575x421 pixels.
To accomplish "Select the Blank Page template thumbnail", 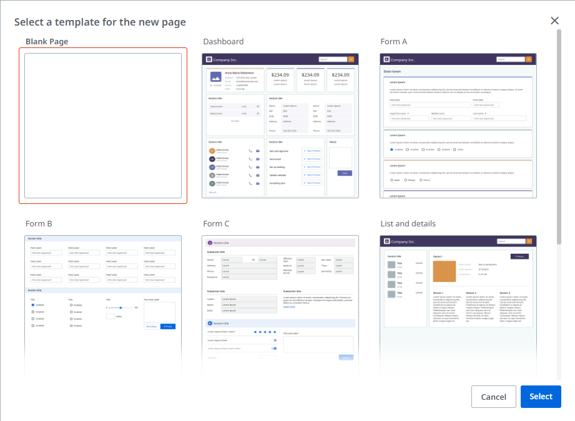I will point(103,126).
